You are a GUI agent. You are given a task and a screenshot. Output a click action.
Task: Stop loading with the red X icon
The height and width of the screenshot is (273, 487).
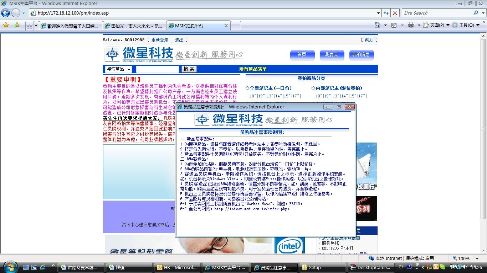pyautogui.click(x=395, y=13)
